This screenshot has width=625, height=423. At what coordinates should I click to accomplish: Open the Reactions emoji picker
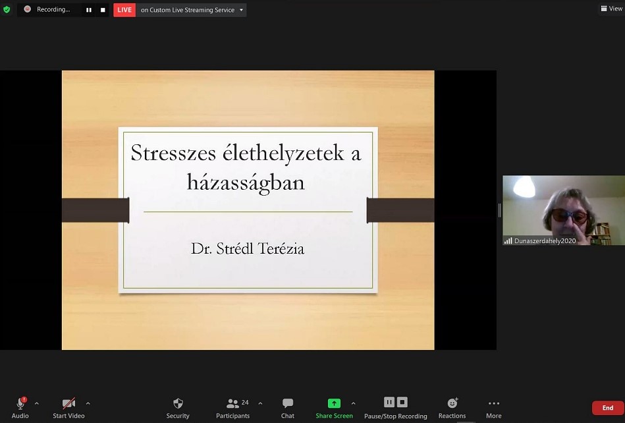click(452, 403)
